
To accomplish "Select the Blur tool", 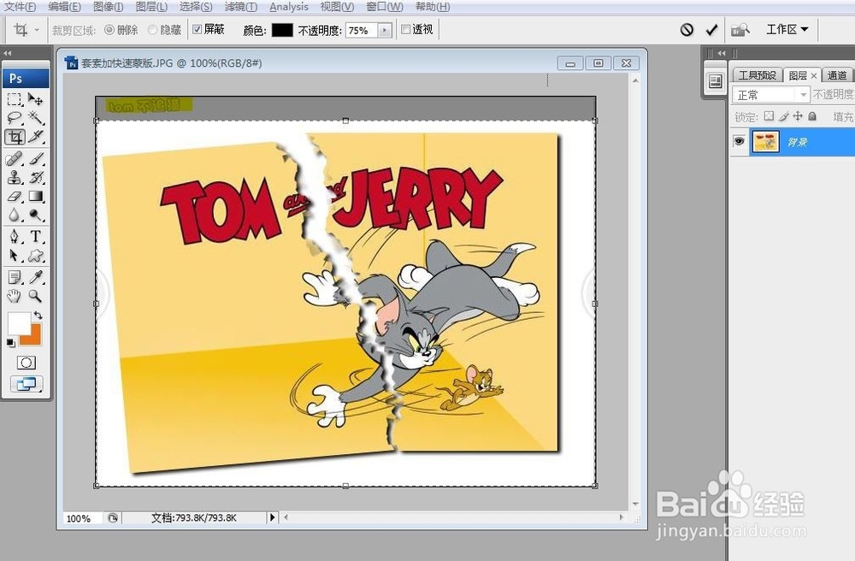I will [15, 215].
